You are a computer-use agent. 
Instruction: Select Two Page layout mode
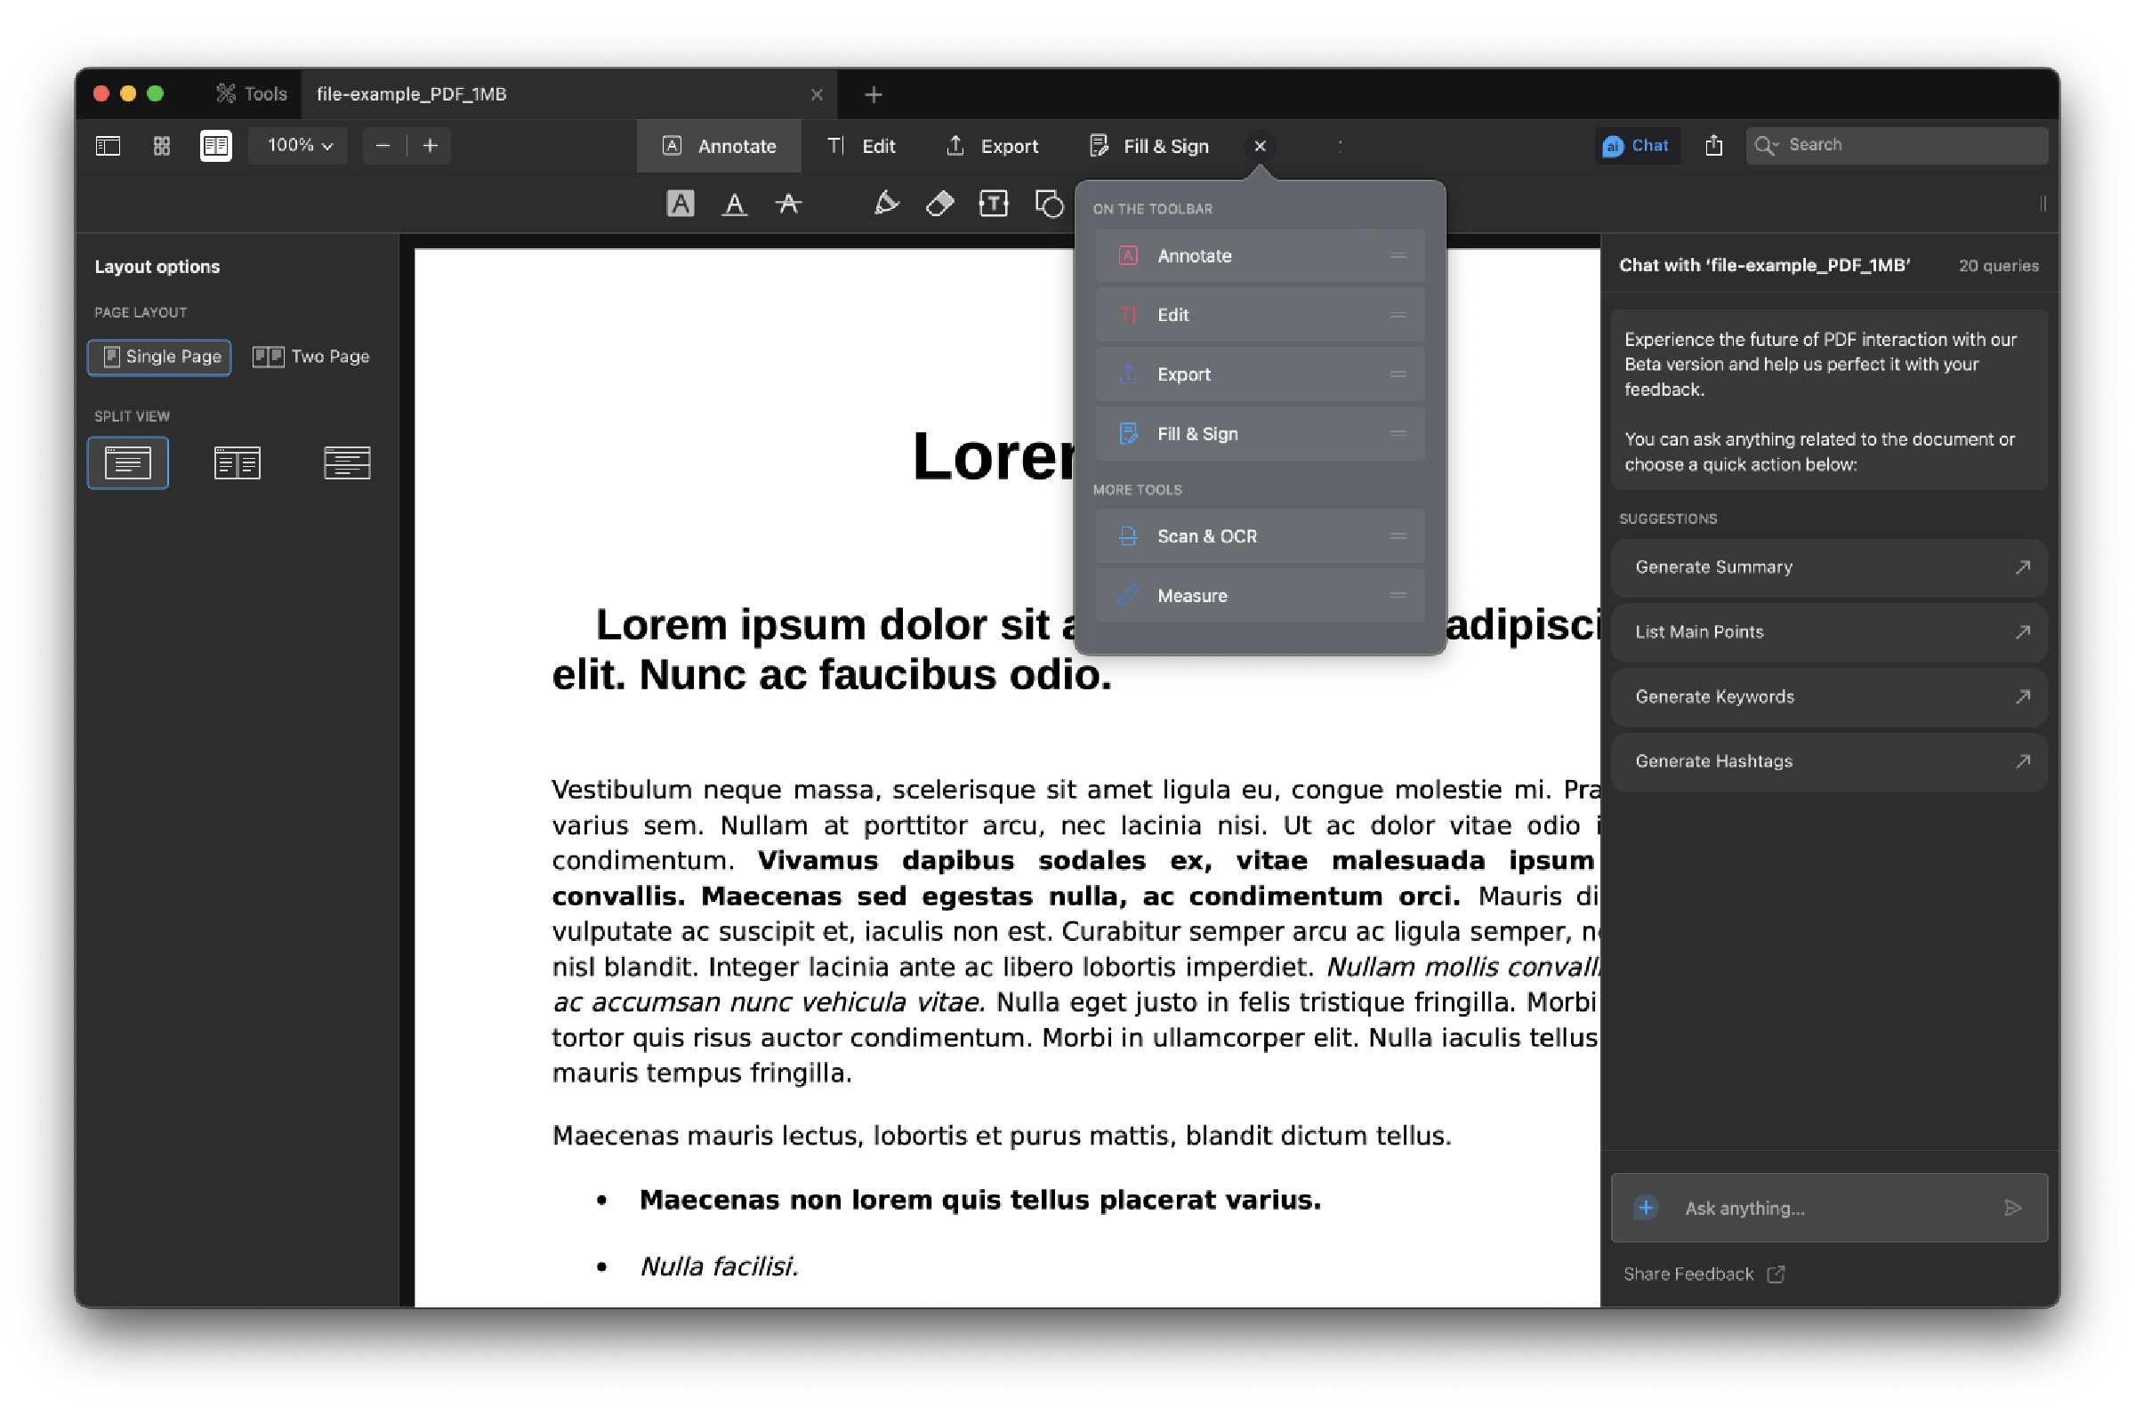tap(310, 356)
